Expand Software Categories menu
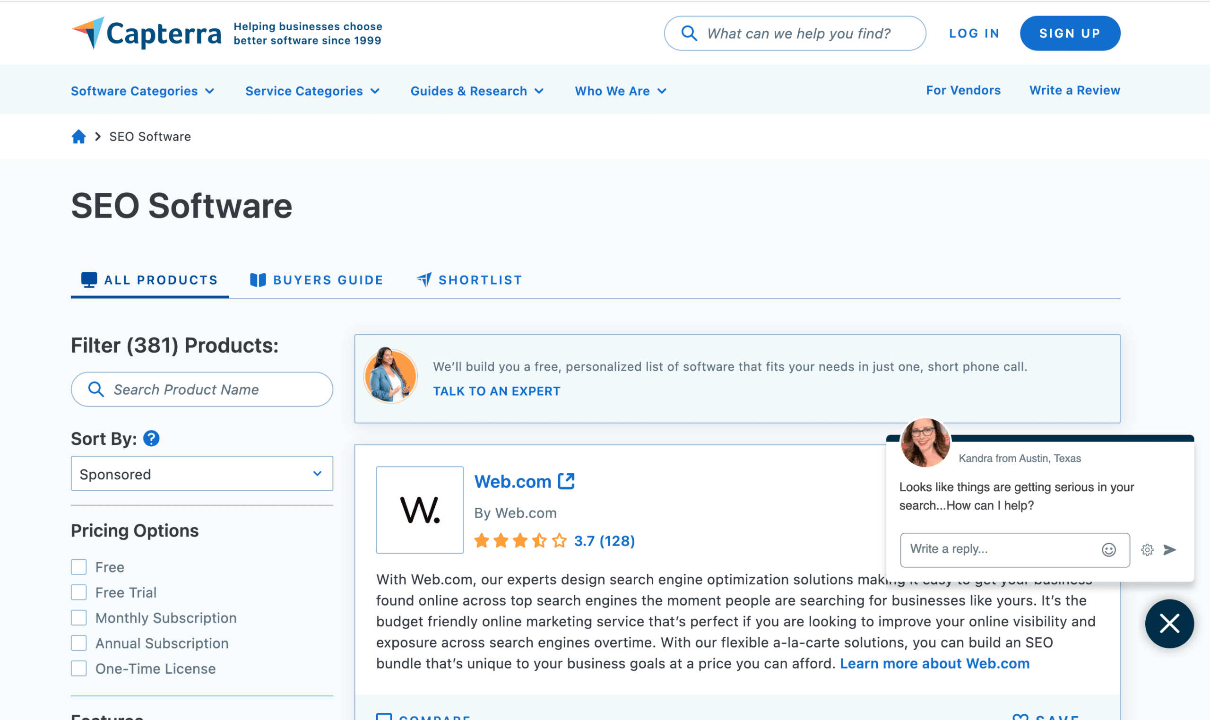Screen dimensions: 1210x720 point(143,91)
